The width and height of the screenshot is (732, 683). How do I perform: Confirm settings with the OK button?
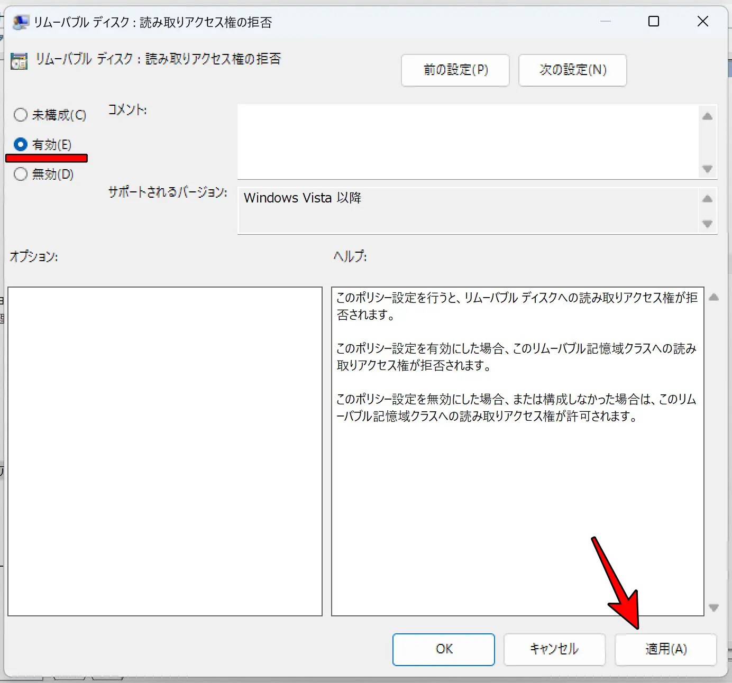tap(443, 649)
